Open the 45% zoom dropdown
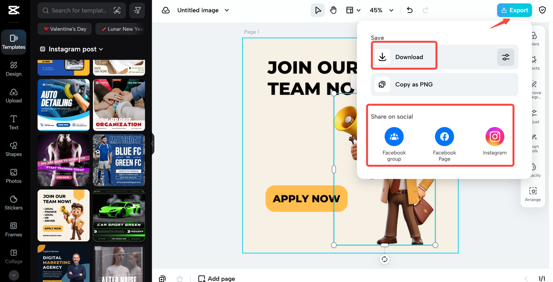 [x=381, y=10]
